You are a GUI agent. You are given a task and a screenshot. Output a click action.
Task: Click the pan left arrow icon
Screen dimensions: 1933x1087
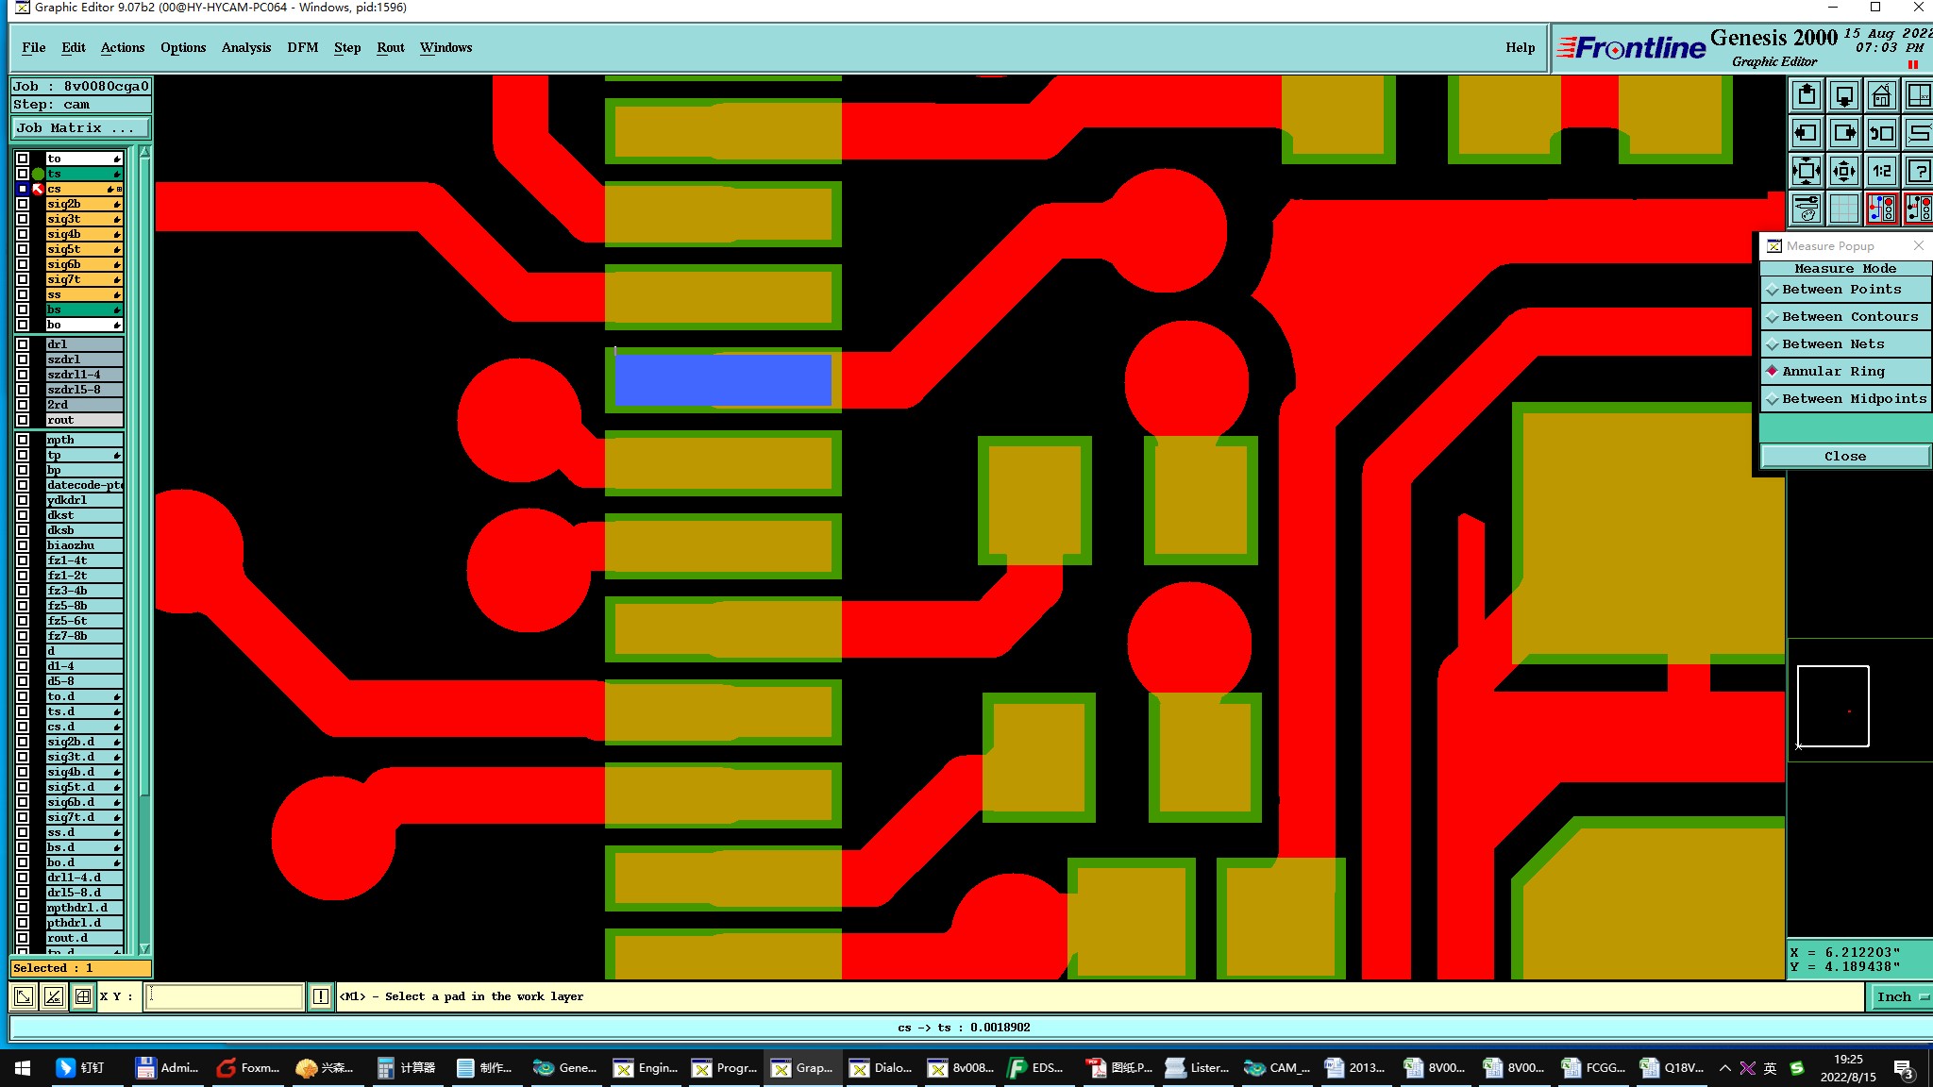coord(1806,133)
